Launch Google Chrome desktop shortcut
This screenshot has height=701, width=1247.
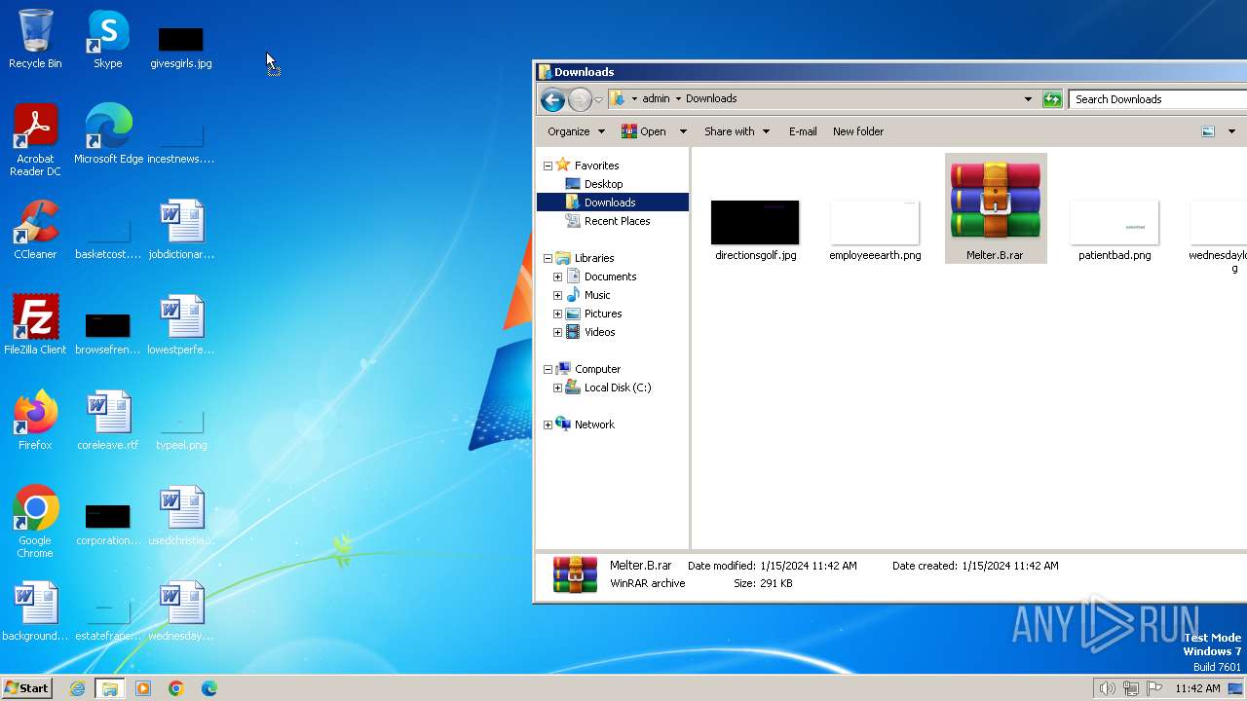pos(35,522)
